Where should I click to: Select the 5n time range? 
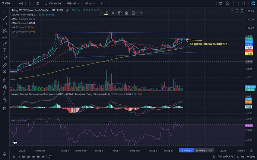38,157
